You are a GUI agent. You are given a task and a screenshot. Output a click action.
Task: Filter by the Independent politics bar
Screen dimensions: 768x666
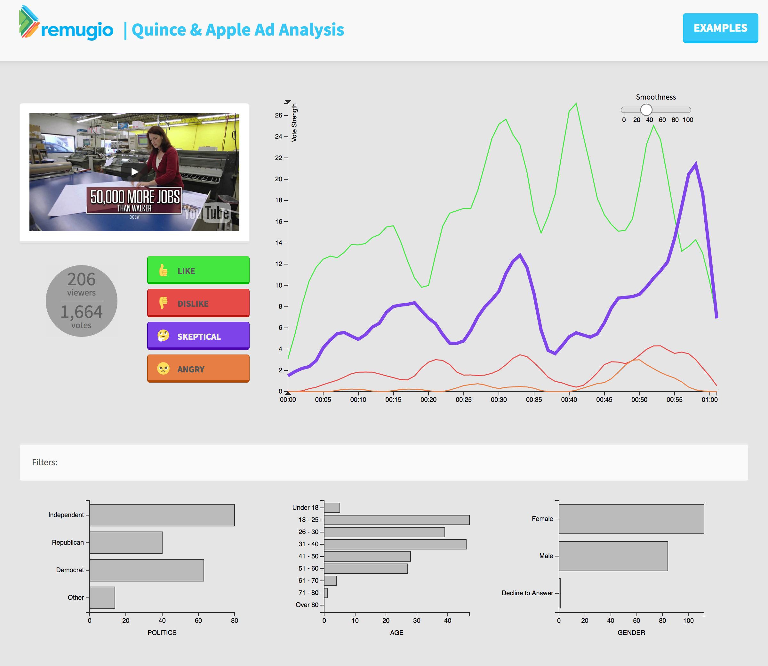[x=162, y=515]
